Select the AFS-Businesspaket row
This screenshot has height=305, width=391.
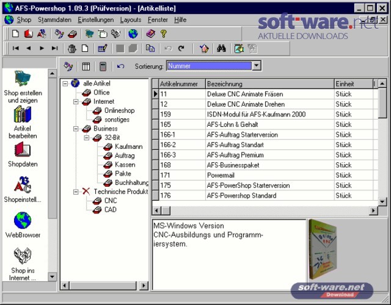point(266,165)
